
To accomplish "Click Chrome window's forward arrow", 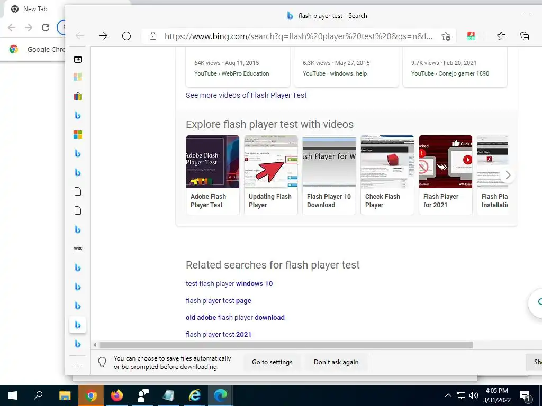I will pyautogui.click(x=29, y=27).
